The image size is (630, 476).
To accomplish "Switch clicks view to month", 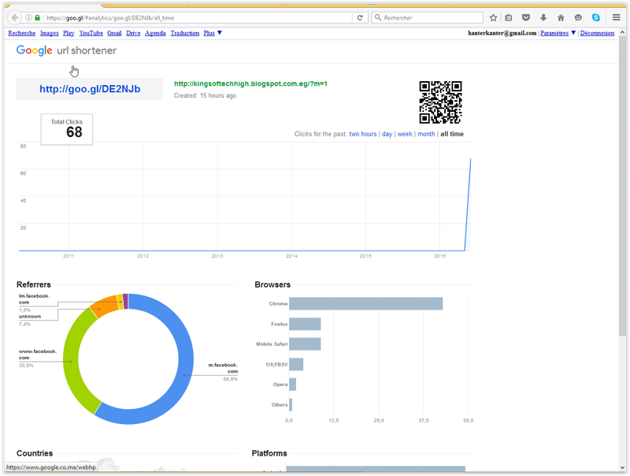I will click(426, 134).
